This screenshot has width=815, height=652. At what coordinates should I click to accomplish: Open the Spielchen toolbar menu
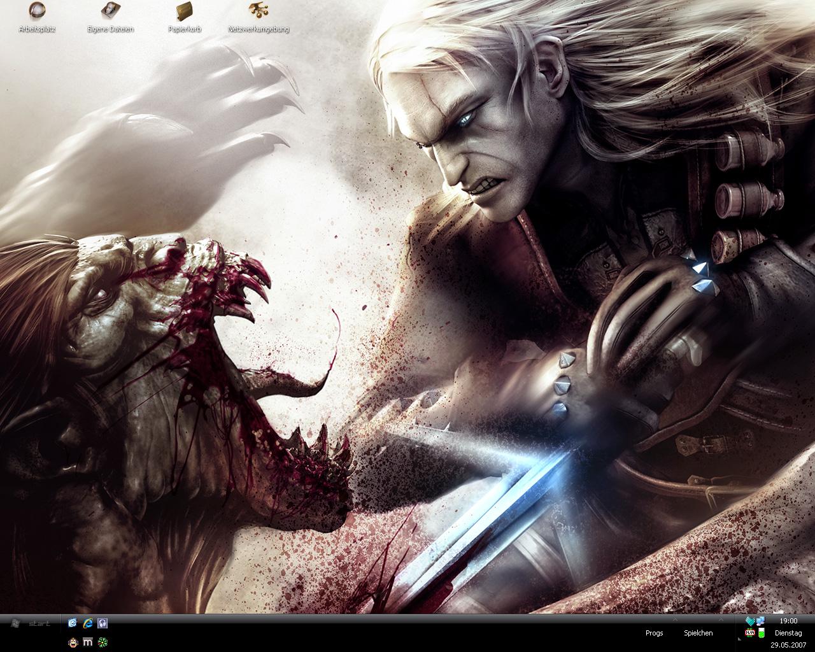698,633
